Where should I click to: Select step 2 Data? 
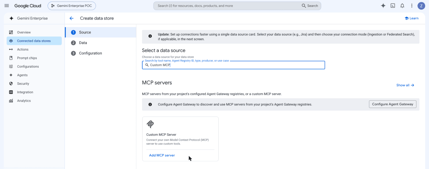pos(100,43)
